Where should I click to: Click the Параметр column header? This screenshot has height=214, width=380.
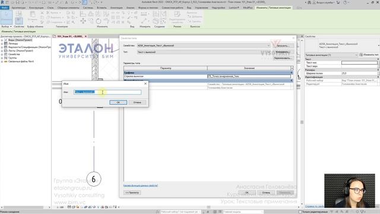click(x=166, y=68)
